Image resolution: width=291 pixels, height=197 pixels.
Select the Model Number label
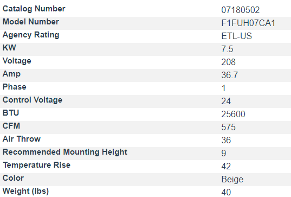click(31, 22)
